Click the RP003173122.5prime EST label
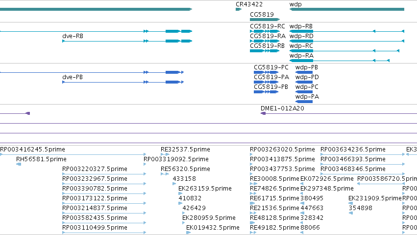 (95, 198)
